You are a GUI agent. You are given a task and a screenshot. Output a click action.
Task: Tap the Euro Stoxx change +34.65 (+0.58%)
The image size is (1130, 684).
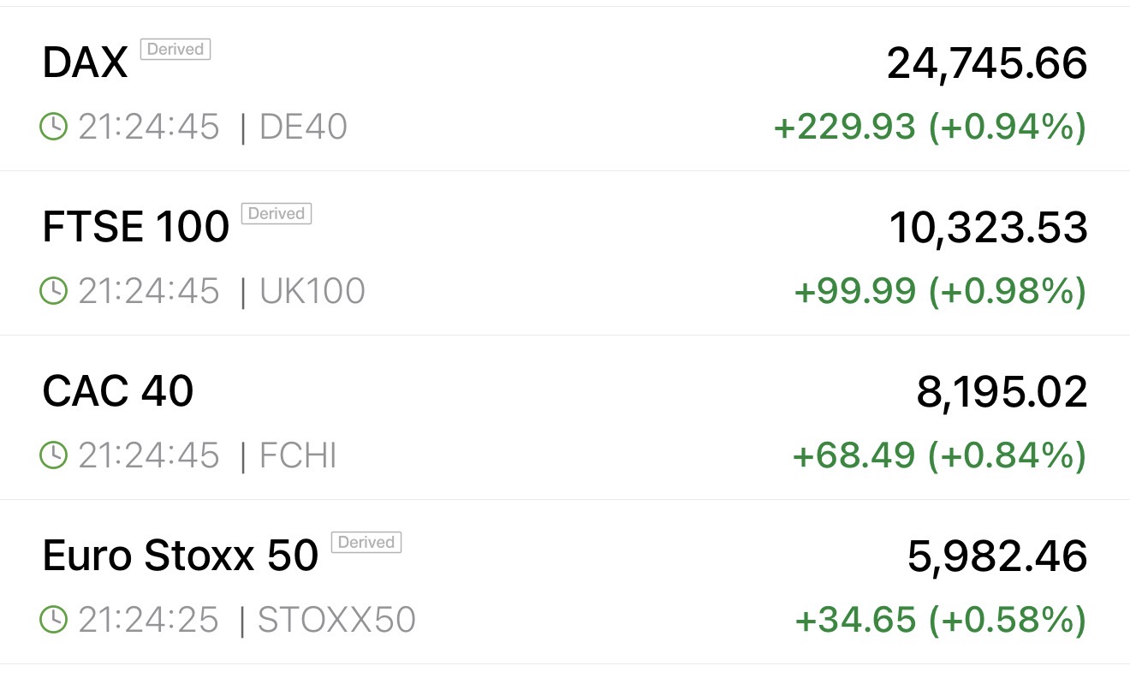(940, 620)
